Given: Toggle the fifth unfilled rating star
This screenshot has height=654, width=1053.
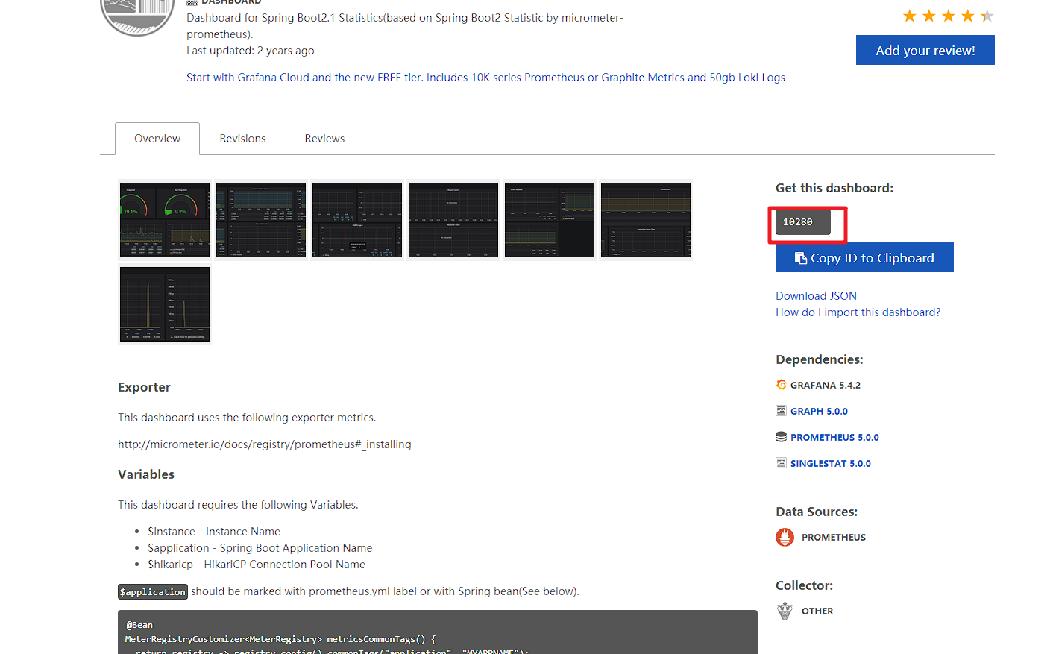Looking at the screenshot, I should coord(985,15).
